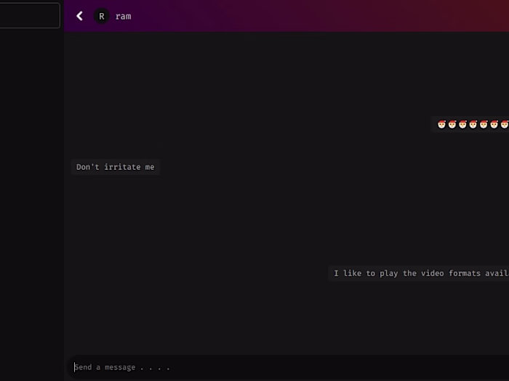Focus the "Send a message" input field
509x381 pixels.
(289, 367)
